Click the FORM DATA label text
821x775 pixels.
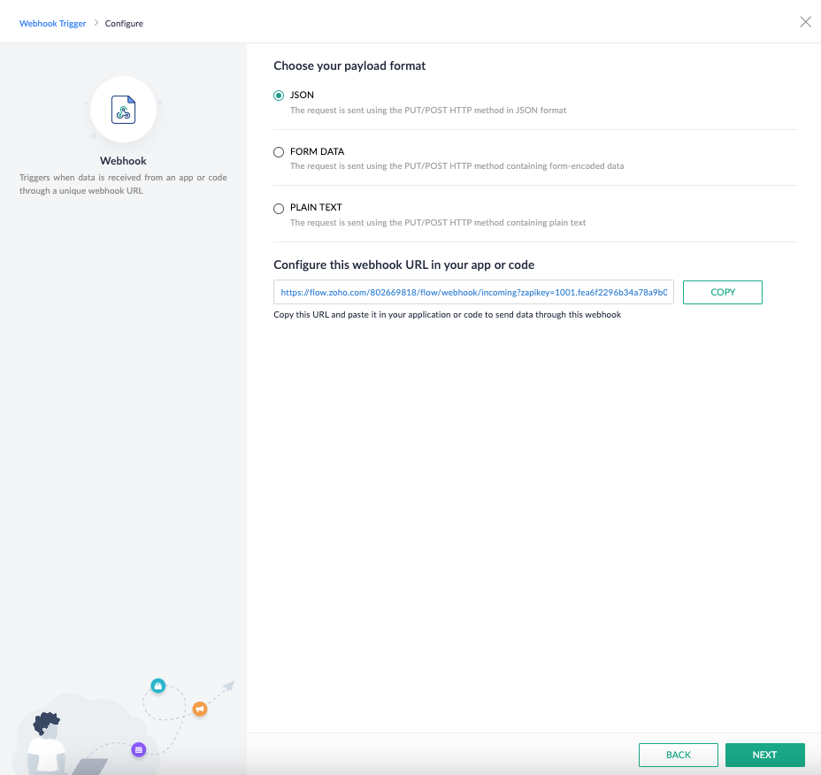pyautogui.click(x=318, y=151)
